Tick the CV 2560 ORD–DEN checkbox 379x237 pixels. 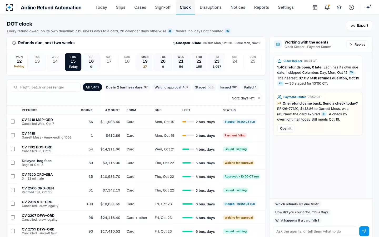(13, 190)
